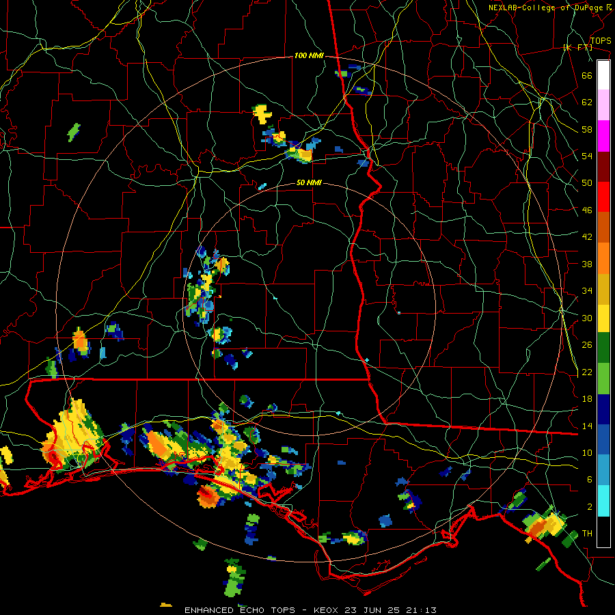Click the light green legend swatch
The height and width of the screenshot is (615, 615).
tap(603, 378)
